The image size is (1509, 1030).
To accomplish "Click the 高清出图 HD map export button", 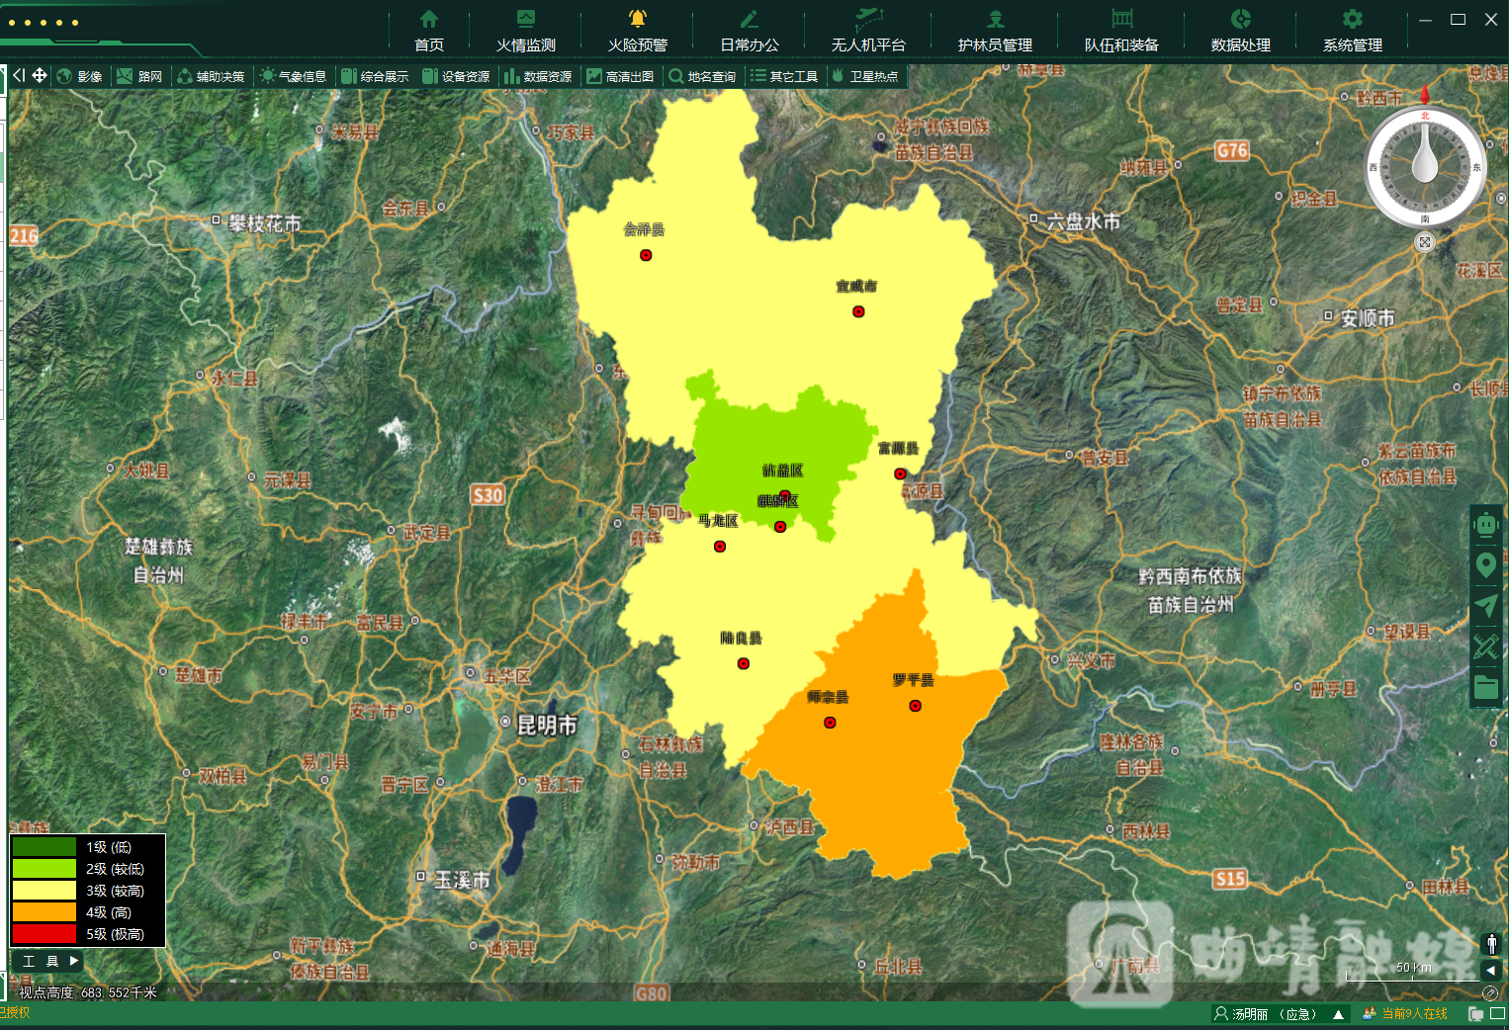I will click(620, 76).
